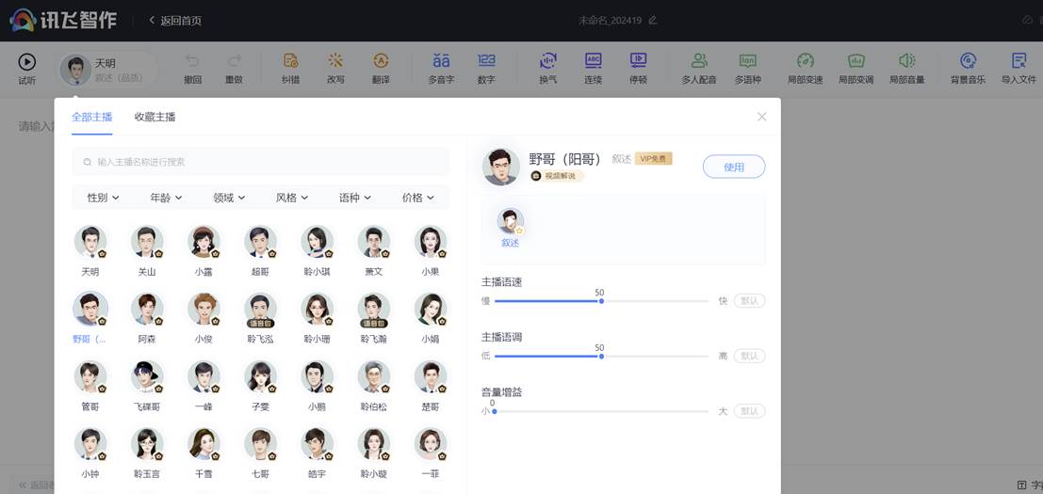Expand the 性别 gender filter dropdown

point(103,198)
